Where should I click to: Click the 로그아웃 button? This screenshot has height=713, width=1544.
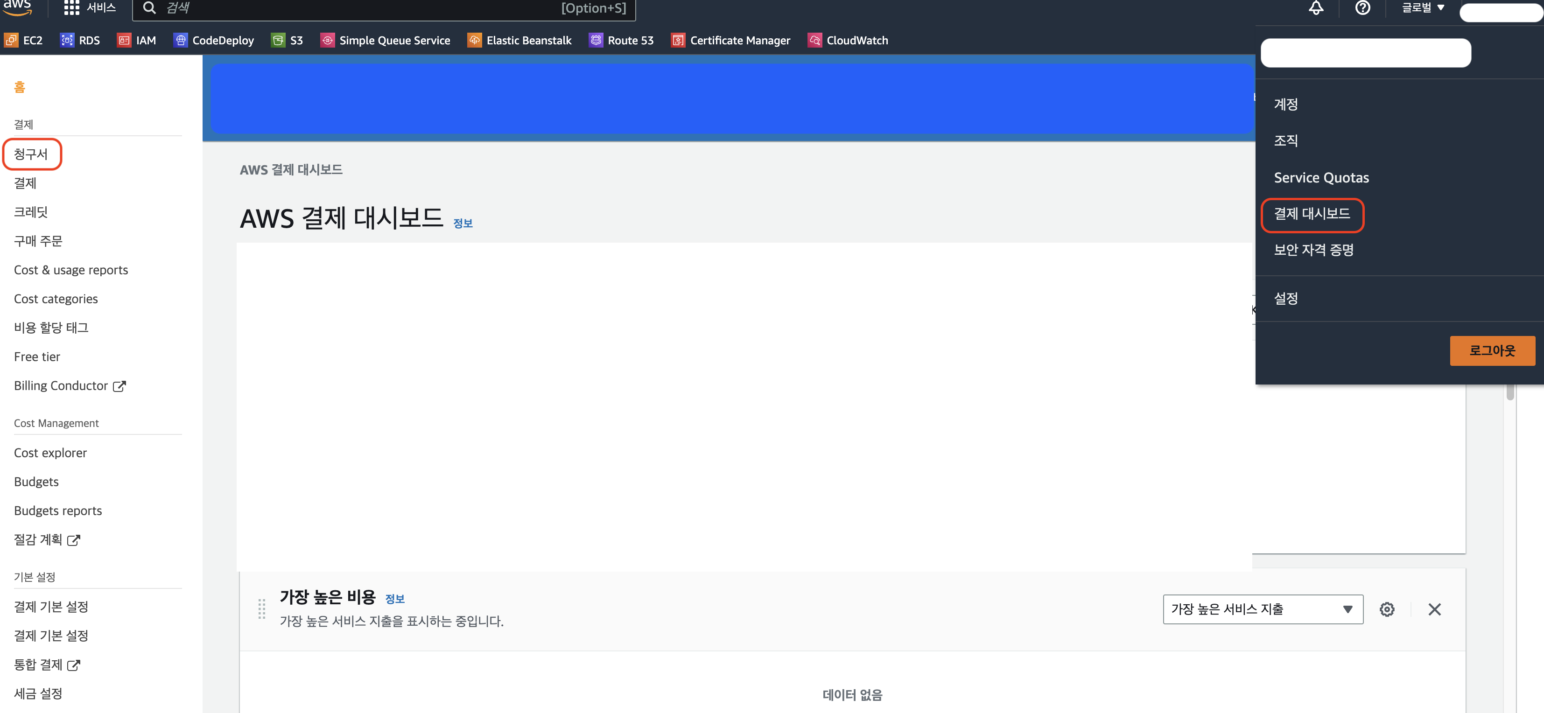pyautogui.click(x=1492, y=350)
